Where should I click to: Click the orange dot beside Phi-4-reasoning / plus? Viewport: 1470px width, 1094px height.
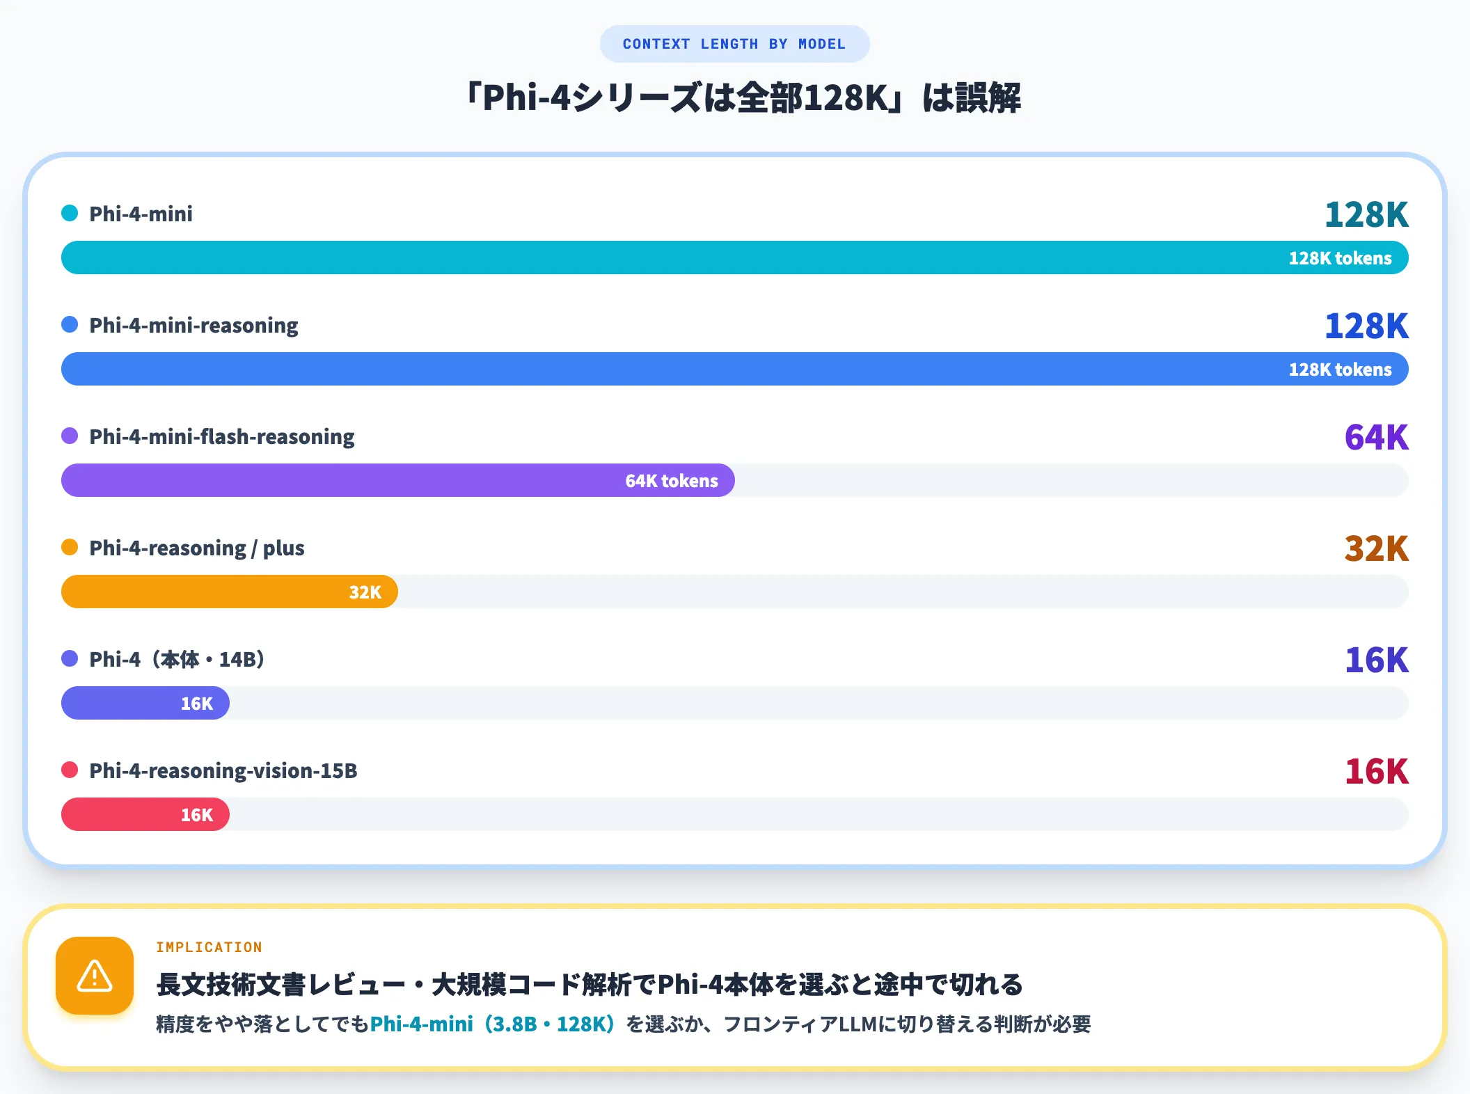(x=70, y=547)
